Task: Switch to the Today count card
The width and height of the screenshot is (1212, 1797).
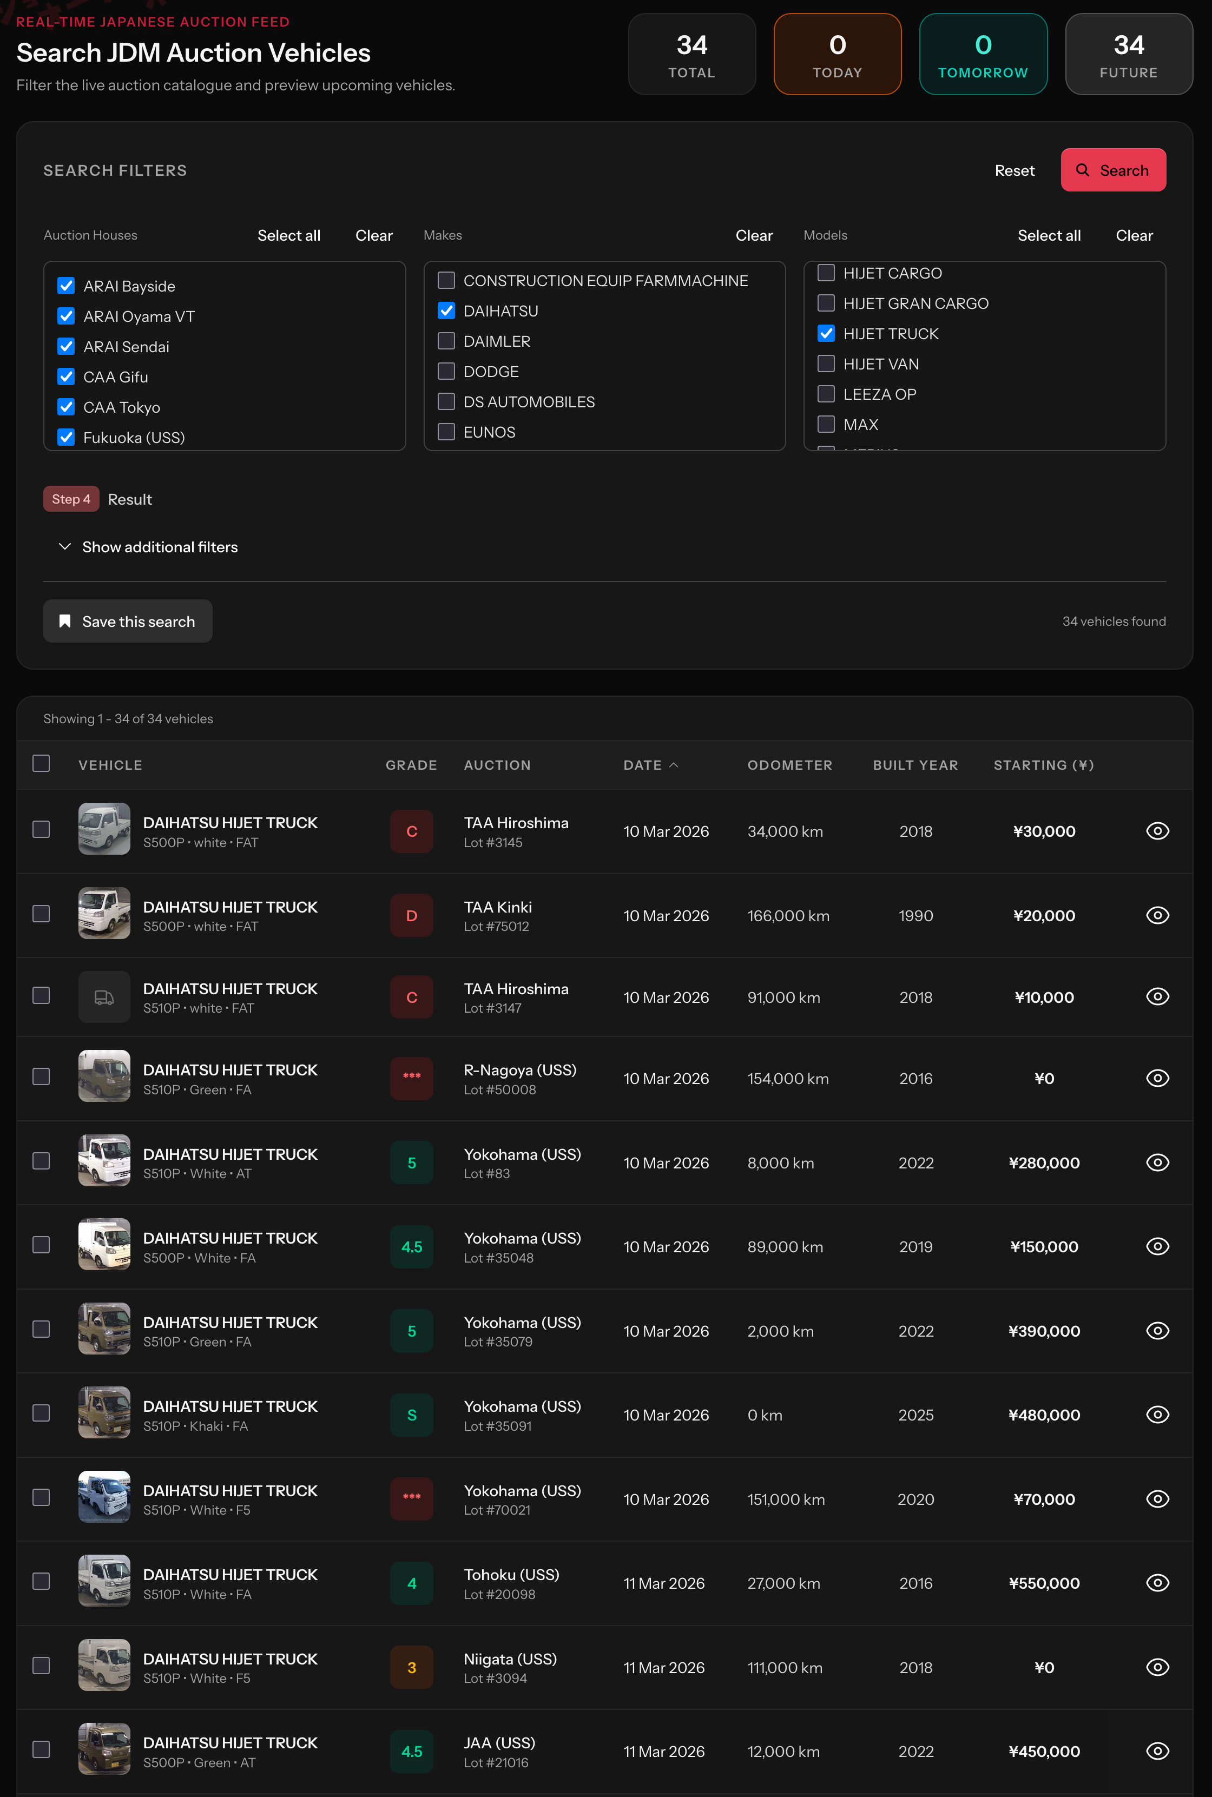Action: pos(837,54)
